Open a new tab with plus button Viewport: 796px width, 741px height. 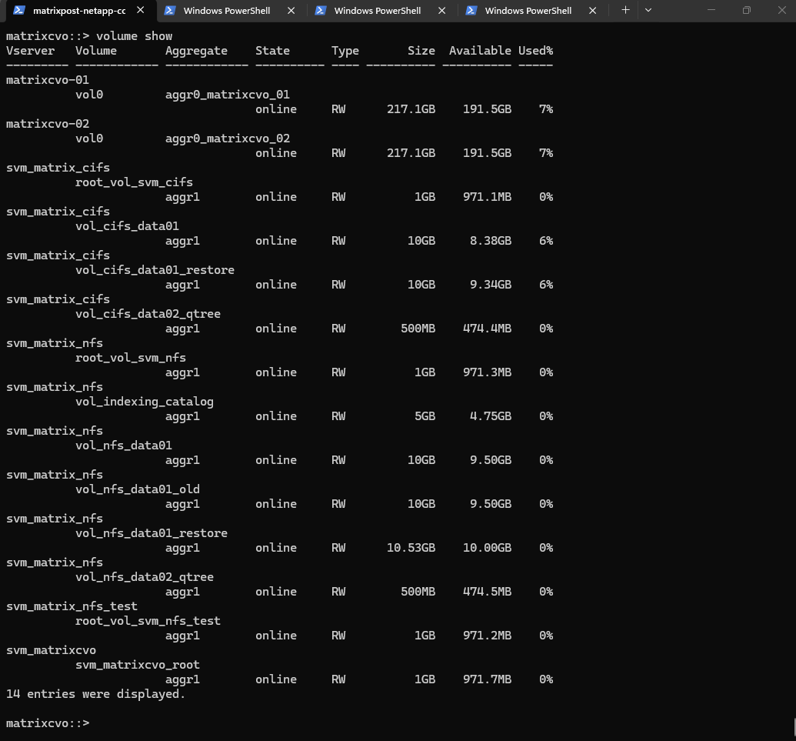pos(625,10)
